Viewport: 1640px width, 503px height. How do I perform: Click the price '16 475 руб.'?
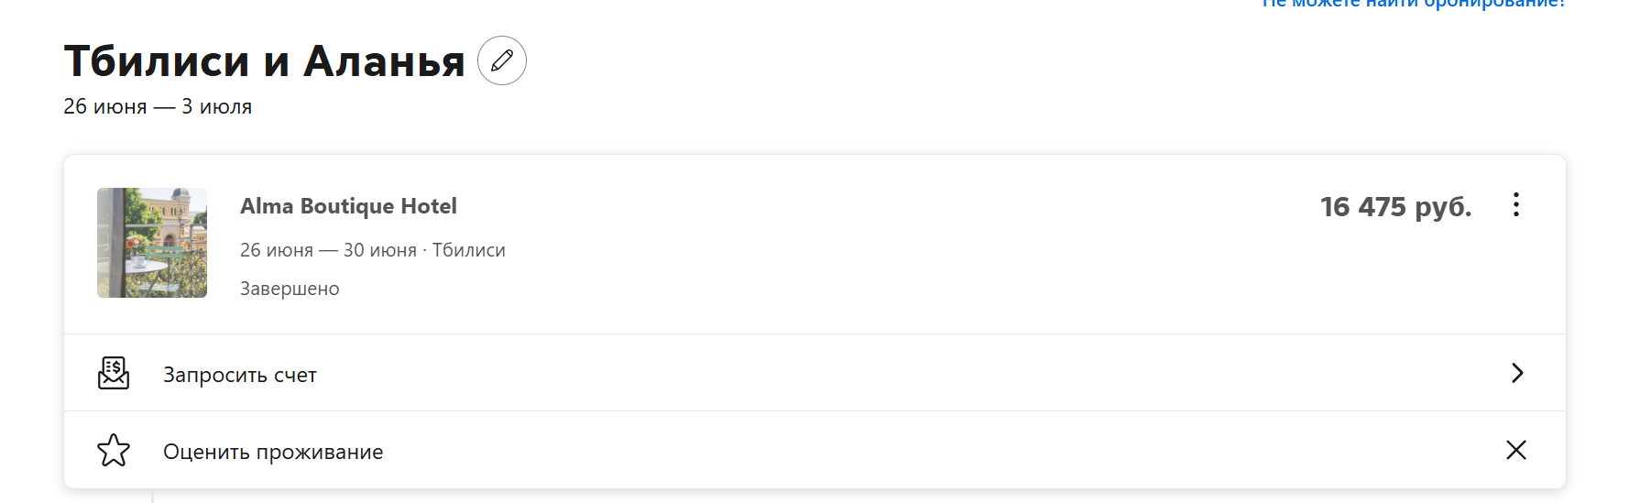(x=1396, y=207)
